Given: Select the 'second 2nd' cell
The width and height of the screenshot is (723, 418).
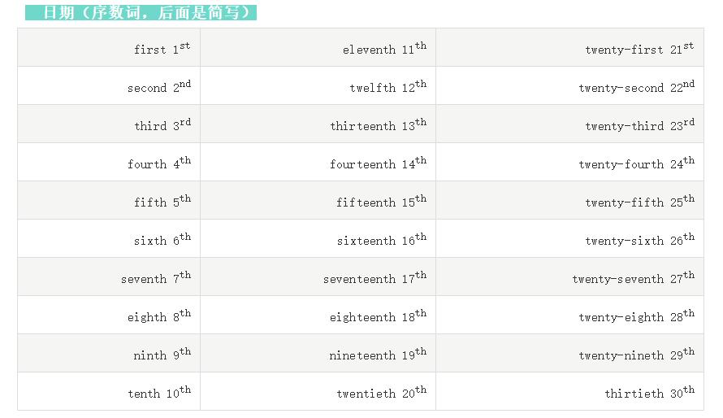Looking at the screenshot, I should 158,87.
